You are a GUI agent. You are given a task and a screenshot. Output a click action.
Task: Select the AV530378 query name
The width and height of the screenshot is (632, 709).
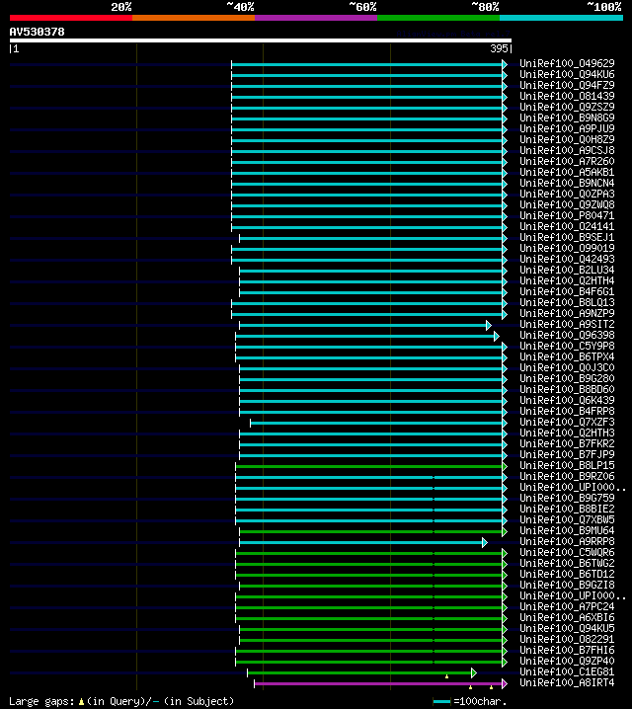click(x=38, y=32)
